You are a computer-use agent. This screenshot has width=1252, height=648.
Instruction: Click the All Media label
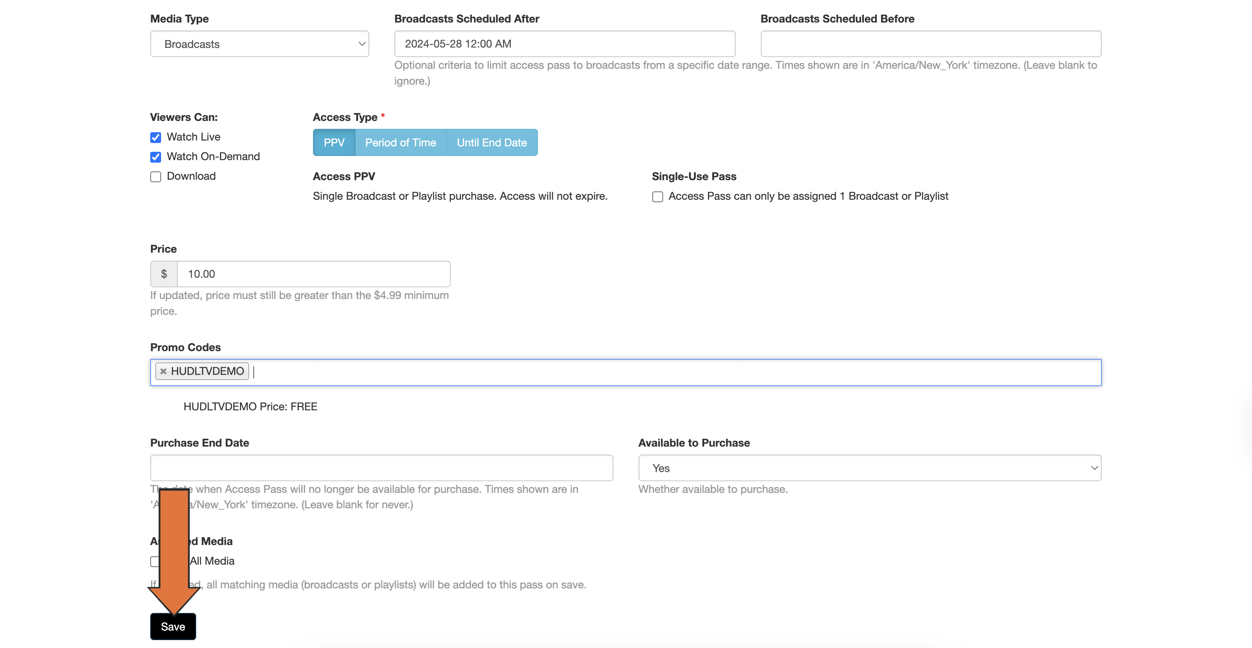(212, 561)
